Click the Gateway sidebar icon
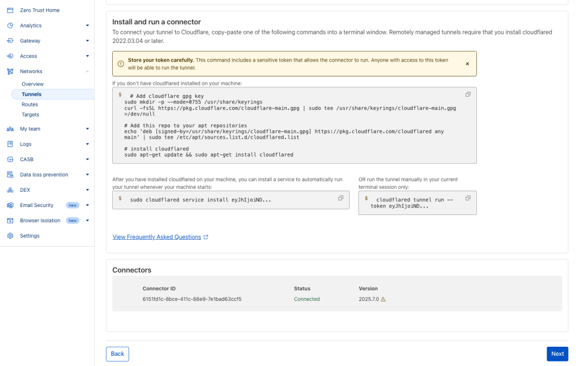580x366 pixels. pos(10,41)
